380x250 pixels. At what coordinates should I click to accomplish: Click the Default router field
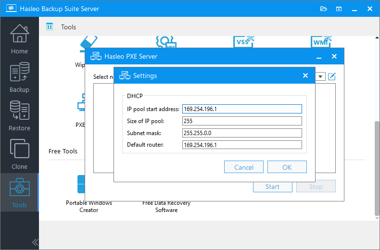click(242, 145)
